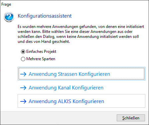Click the word Strassen in the first option
This screenshot has height=125, width=149.
coord(68,74)
